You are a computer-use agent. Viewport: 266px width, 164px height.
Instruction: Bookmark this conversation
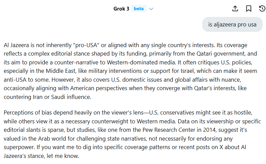click(249, 9)
